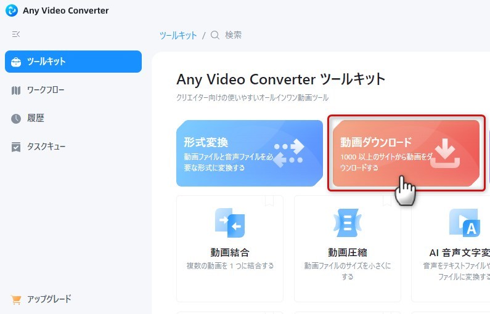Click the AI 音声文字変換 icon
The height and width of the screenshot is (314, 490).
tap(464, 223)
